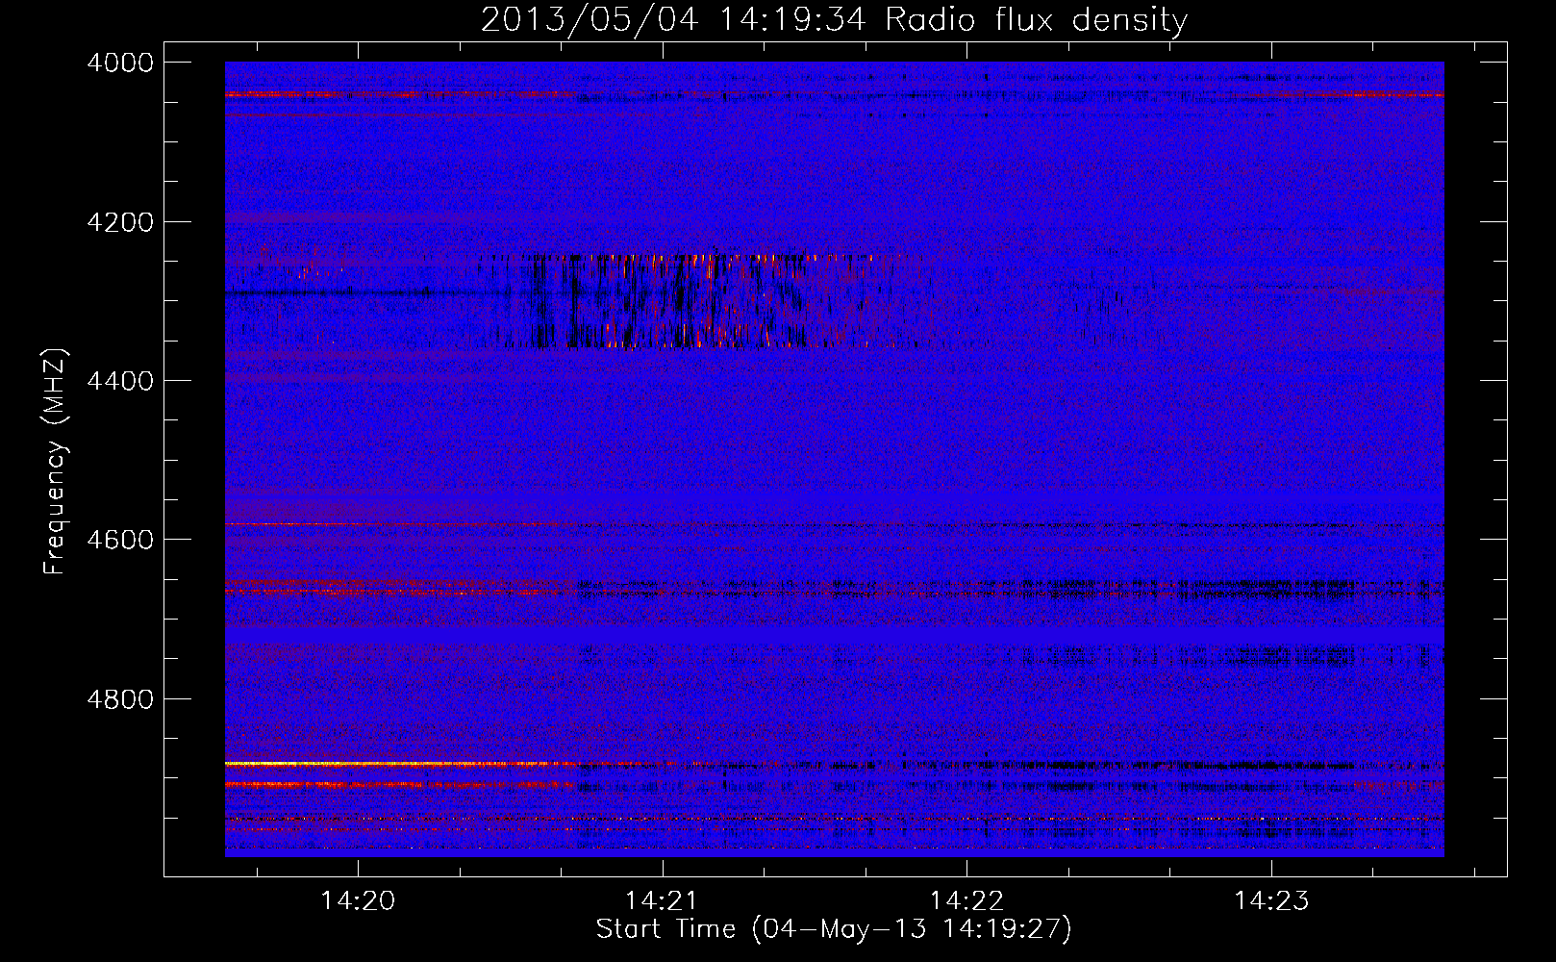Screen dimensions: 1556x962
Task: Click the 14:23 time tick label
Action: point(1271,901)
